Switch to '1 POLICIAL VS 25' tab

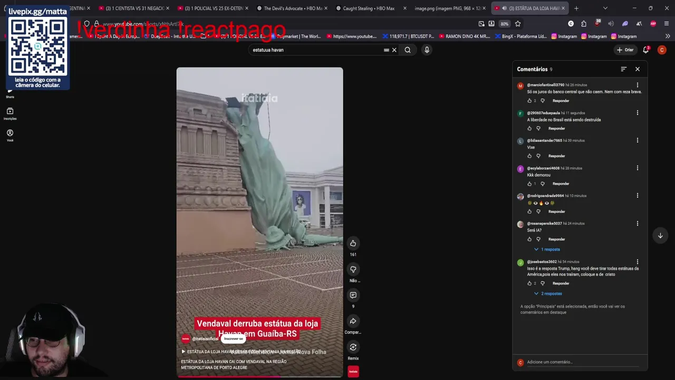coord(214,8)
